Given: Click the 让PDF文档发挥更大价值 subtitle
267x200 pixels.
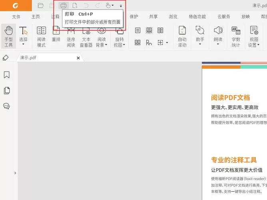Looking at the screenshot, I should click(237, 170).
